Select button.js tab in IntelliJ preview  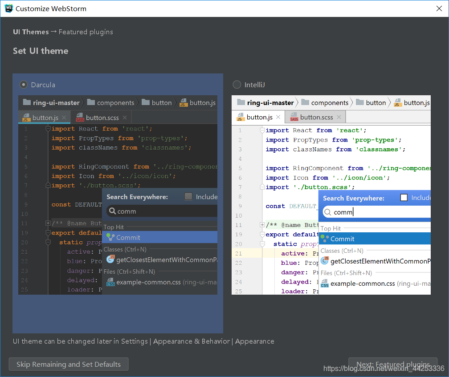click(x=258, y=117)
